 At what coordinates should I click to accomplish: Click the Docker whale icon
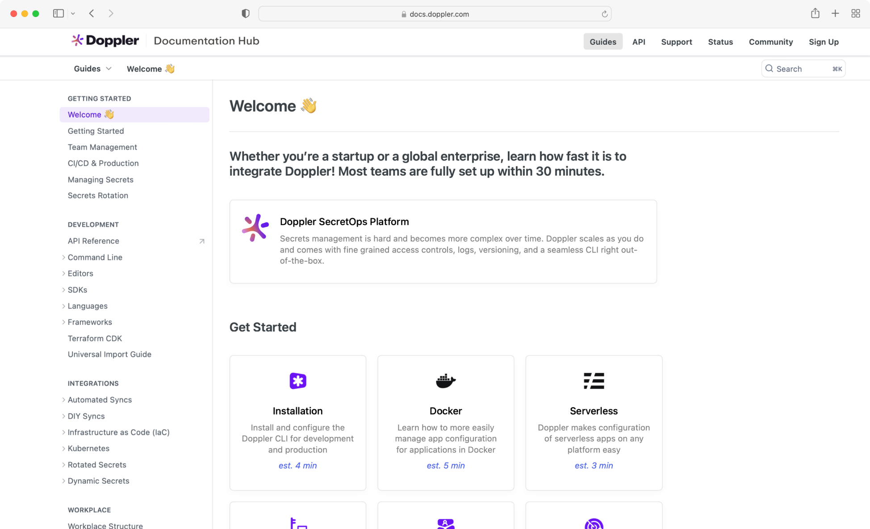tap(445, 381)
